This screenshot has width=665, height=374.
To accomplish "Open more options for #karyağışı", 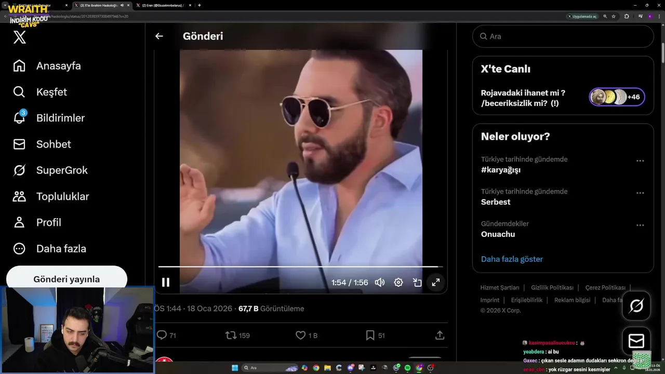I will 640,161.
